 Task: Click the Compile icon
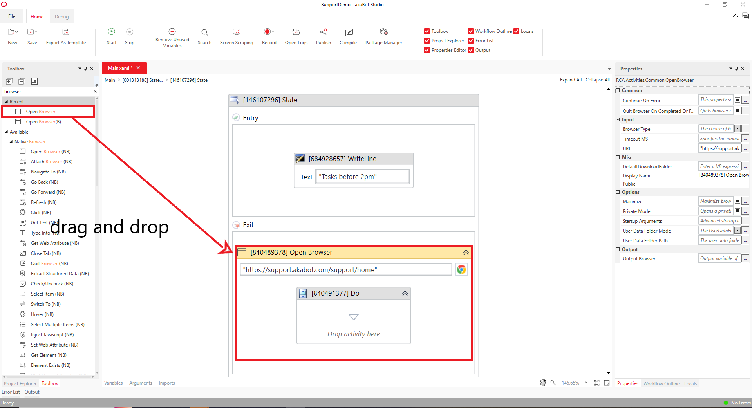click(x=348, y=32)
